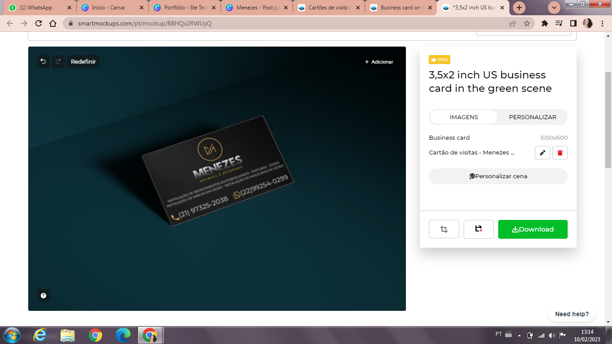Screen dimensions: 612x344
Task: Click the browser home icon
Action: (53, 23)
